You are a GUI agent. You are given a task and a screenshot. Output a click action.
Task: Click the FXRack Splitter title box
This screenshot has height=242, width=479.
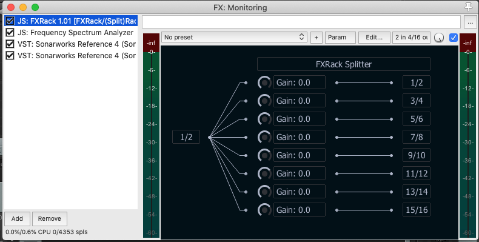tap(344, 64)
